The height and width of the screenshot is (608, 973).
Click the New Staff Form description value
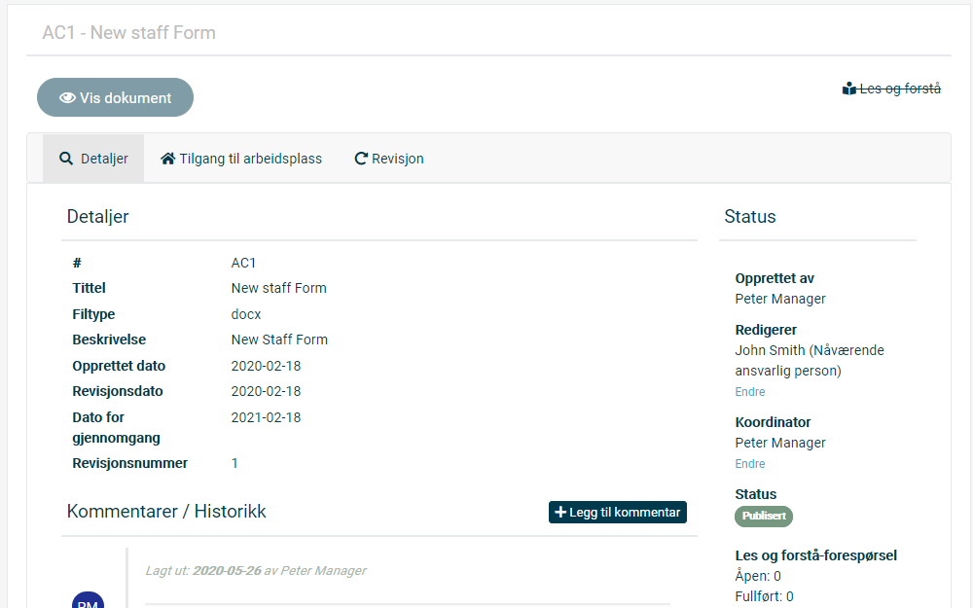pos(280,340)
